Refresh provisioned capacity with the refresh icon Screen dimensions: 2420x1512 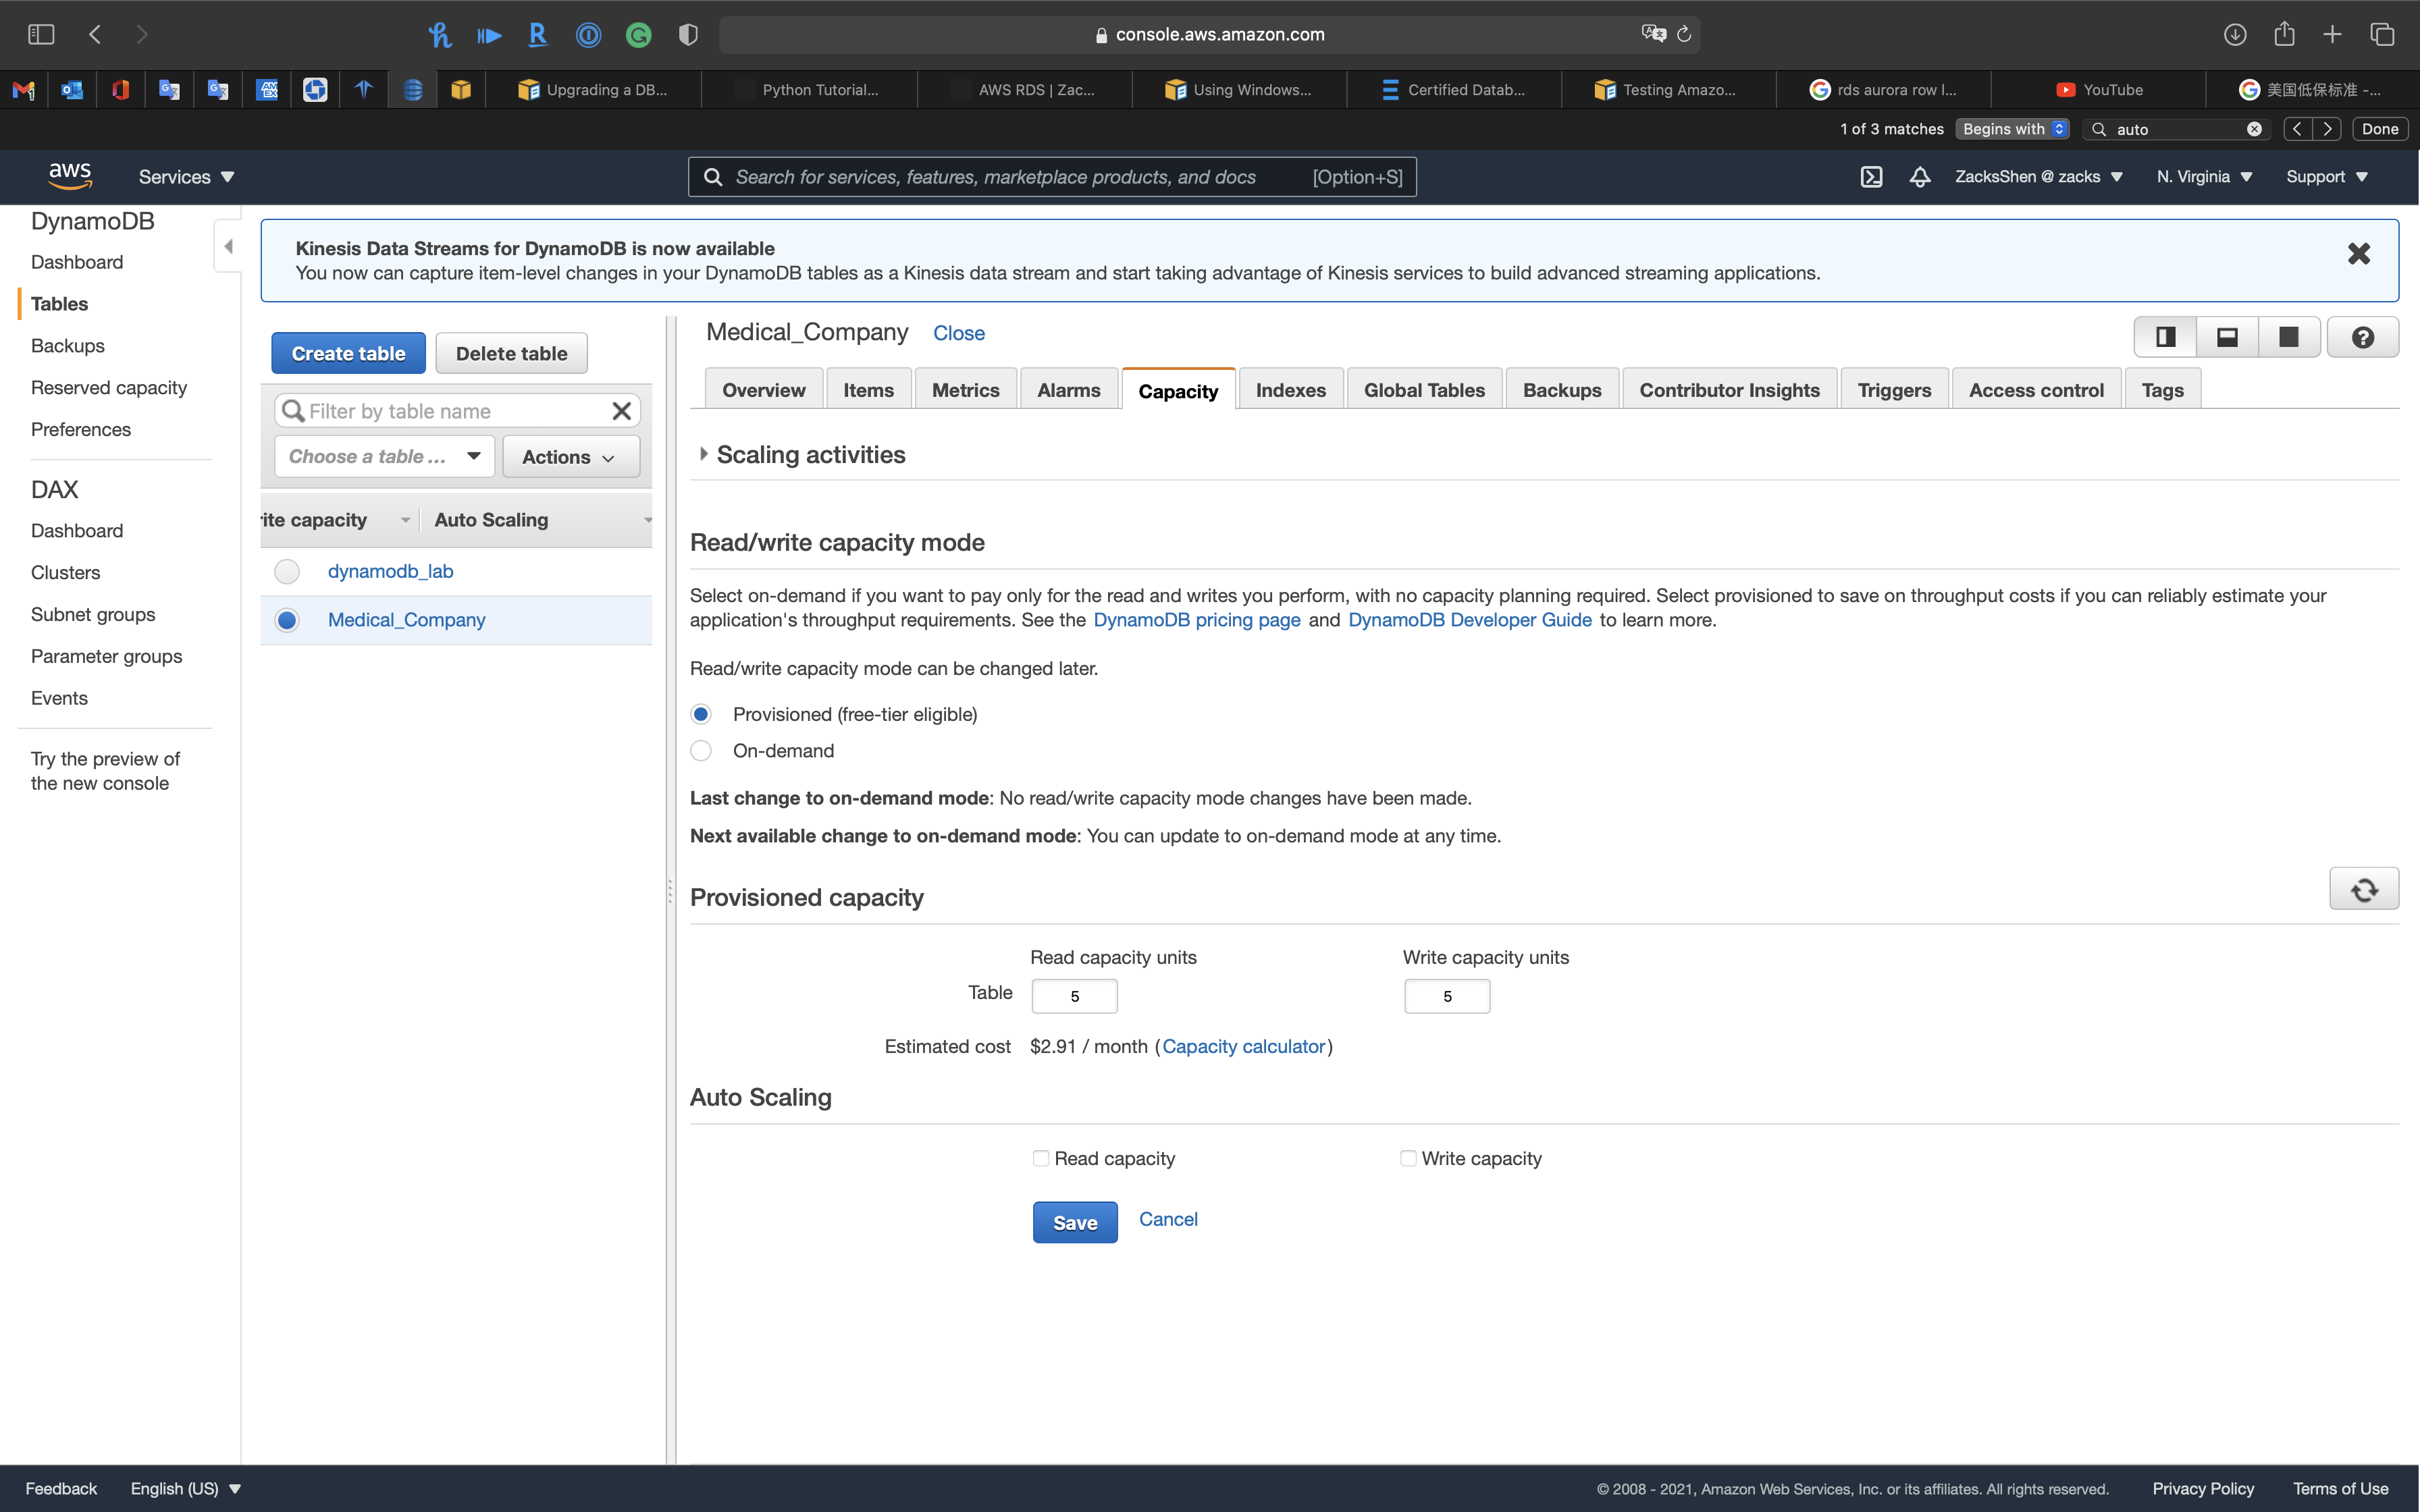pos(2363,889)
